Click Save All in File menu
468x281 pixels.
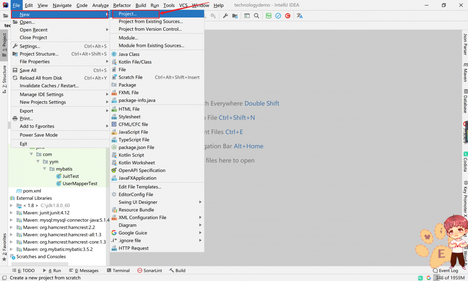tap(60, 70)
